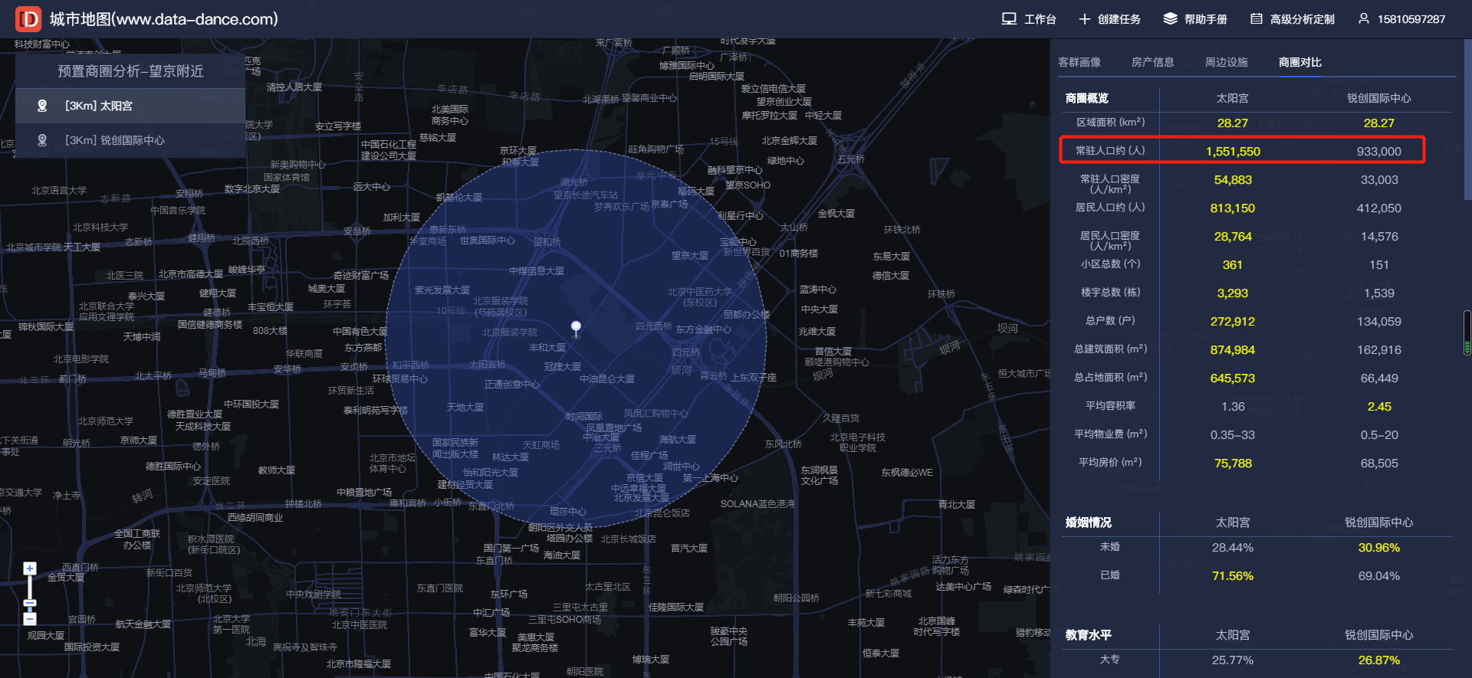The height and width of the screenshot is (678, 1472).
Task: Switch to the 房产信息 tab
Action: tap(1153, 62)
